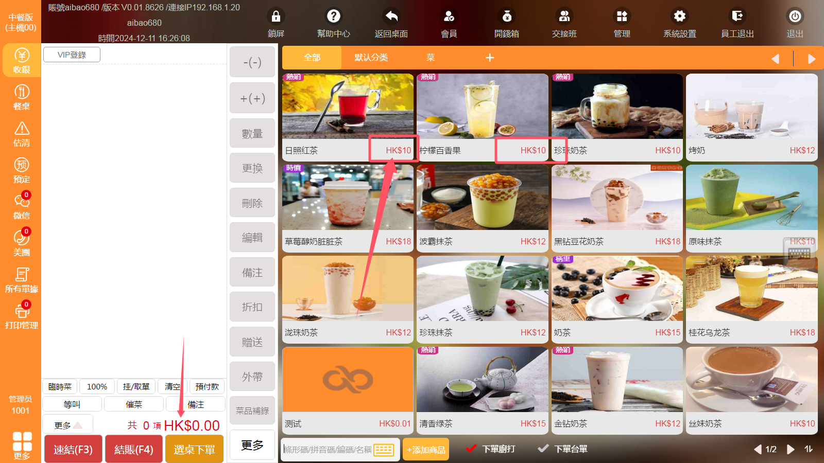Select the 全部 category tab

[312, 58]
